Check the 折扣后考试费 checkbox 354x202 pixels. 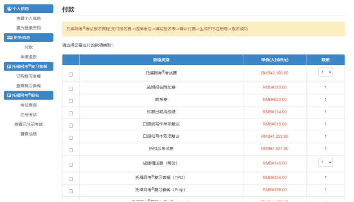coord(71,150)
